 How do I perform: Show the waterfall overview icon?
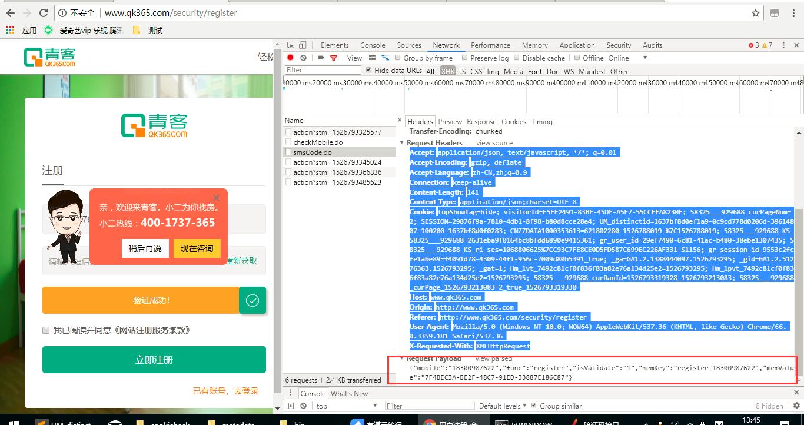[386, 58]
